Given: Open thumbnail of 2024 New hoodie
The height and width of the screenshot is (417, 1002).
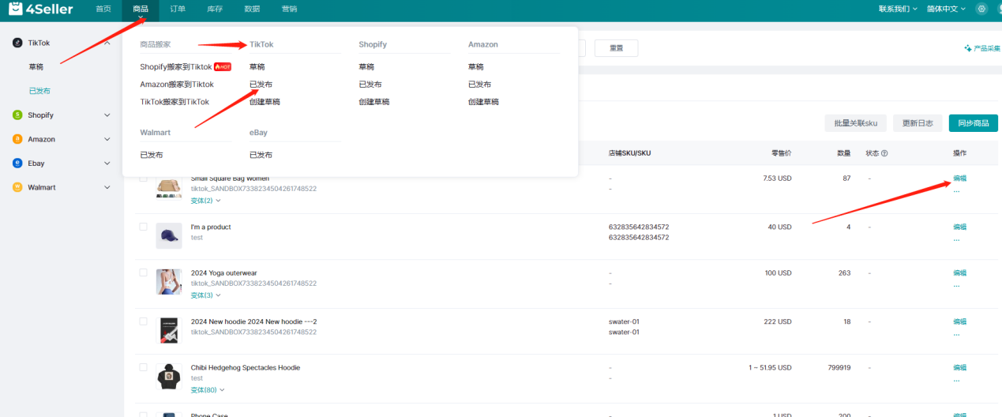Looking at the screenshot, I should (x=169, y=330).
